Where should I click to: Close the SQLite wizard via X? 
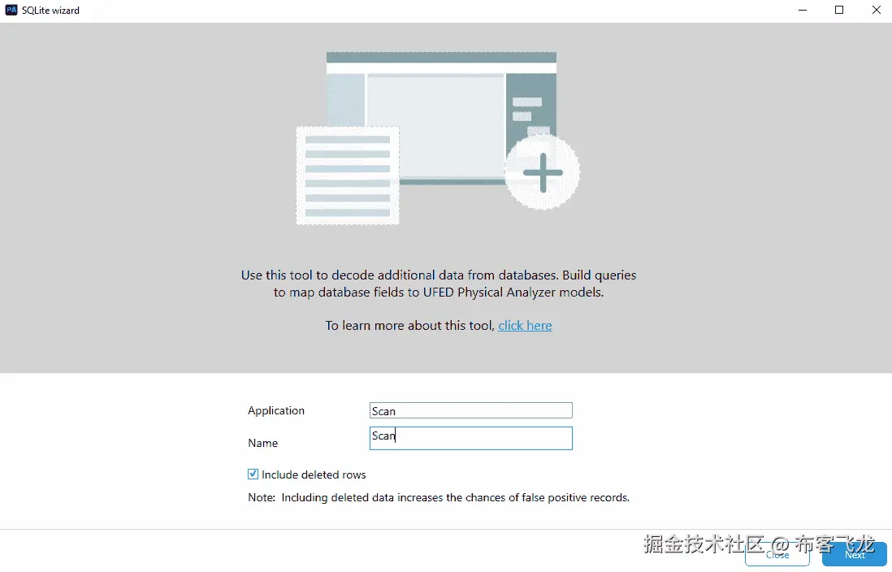876,11
